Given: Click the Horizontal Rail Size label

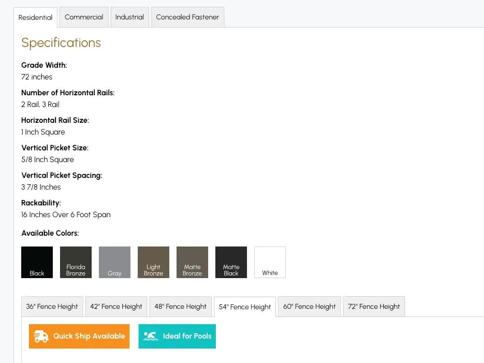Looking at the screenshot, I should [55, 121].
